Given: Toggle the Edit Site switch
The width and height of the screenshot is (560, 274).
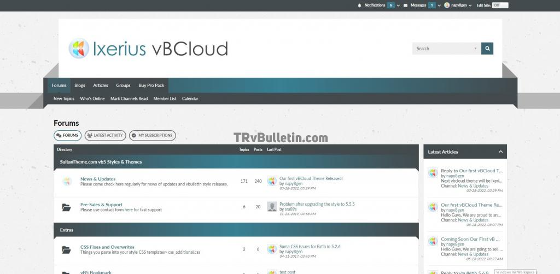Looking at the screenshot, I should click(500, 5).
